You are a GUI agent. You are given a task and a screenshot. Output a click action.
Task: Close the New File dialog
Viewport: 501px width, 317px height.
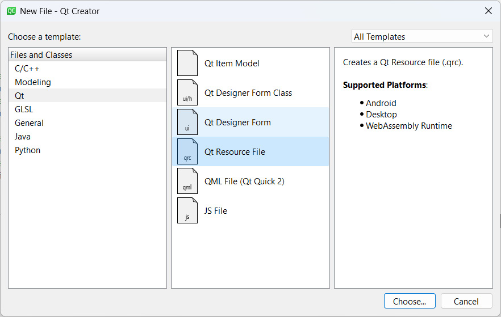tap(489, 11)
